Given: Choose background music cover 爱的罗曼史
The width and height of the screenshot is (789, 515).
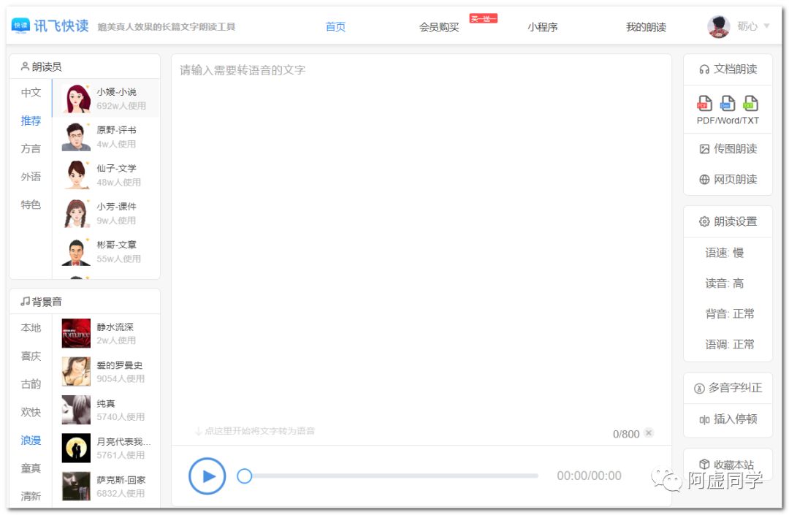Looking at the screenshot, I should tap(76, 372).
